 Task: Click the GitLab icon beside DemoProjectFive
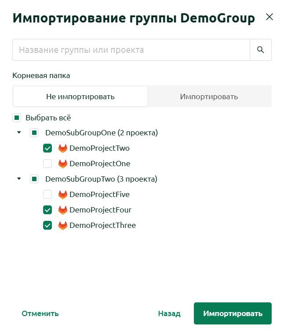point(62,195)
